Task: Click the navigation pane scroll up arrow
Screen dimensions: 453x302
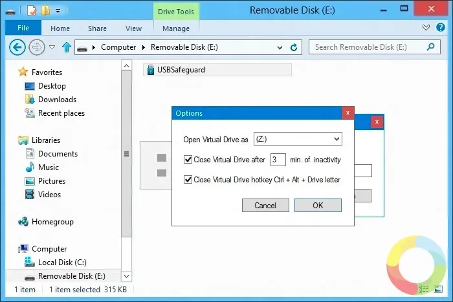Action: [x=127, y=66]
